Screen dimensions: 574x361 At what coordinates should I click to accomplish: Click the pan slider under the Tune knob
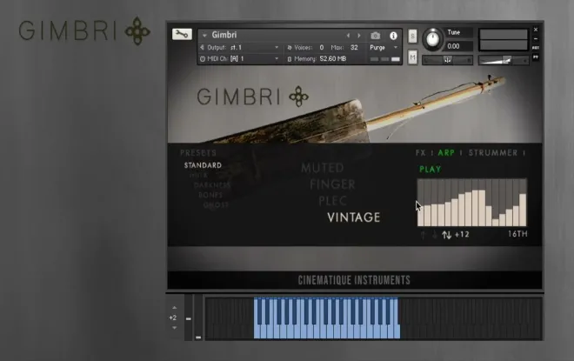pos(447,60)
